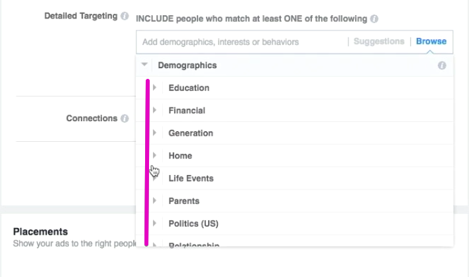Click the Add demographics, interests or behaviors field
The height and width of the screenshot is (277, 469).
242,42
